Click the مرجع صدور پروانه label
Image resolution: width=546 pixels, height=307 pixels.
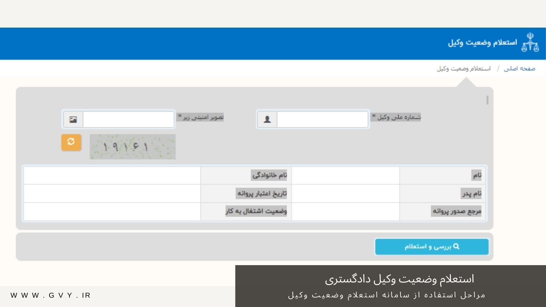pyautogui.click(x=456, y=211)
